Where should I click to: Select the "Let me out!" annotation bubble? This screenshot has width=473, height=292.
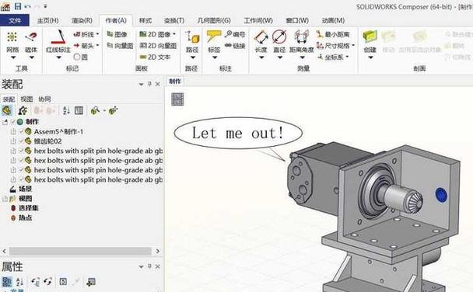point(238,133)
